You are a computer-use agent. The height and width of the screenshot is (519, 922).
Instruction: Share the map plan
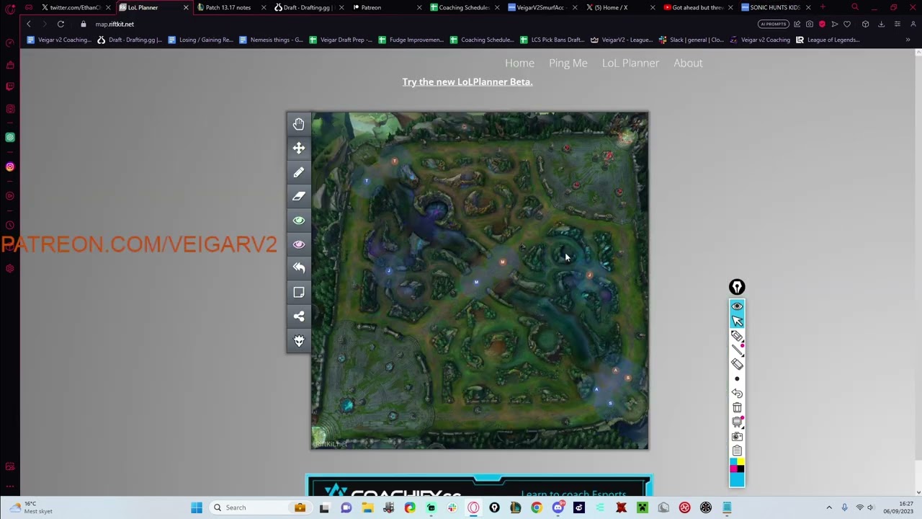[x=299, y=316]
